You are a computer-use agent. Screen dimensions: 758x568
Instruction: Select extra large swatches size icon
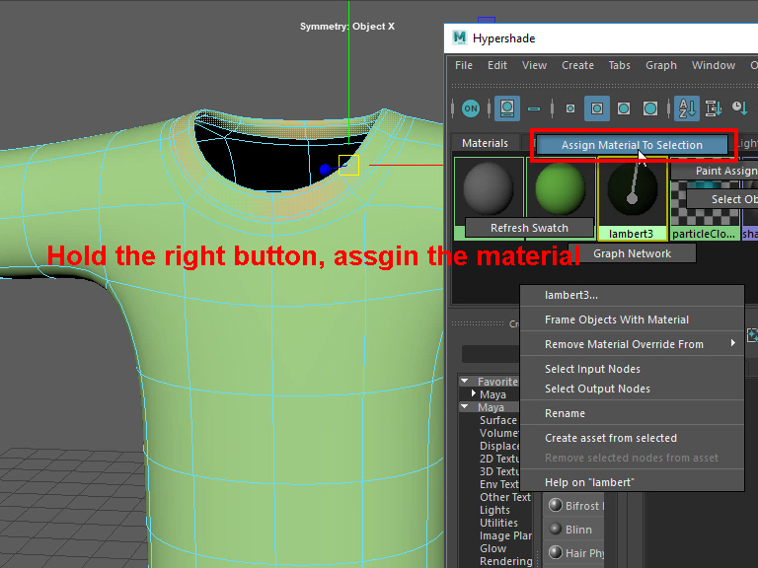click(x=650, y=108)
